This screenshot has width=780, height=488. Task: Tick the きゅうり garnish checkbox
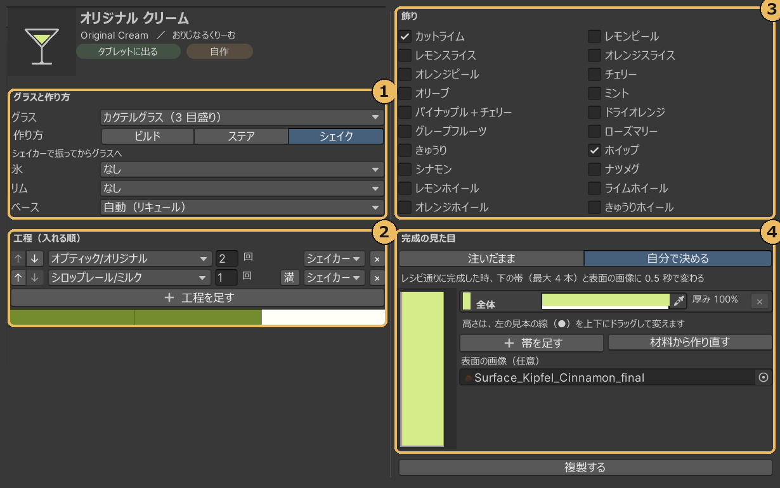click(405, 150)
